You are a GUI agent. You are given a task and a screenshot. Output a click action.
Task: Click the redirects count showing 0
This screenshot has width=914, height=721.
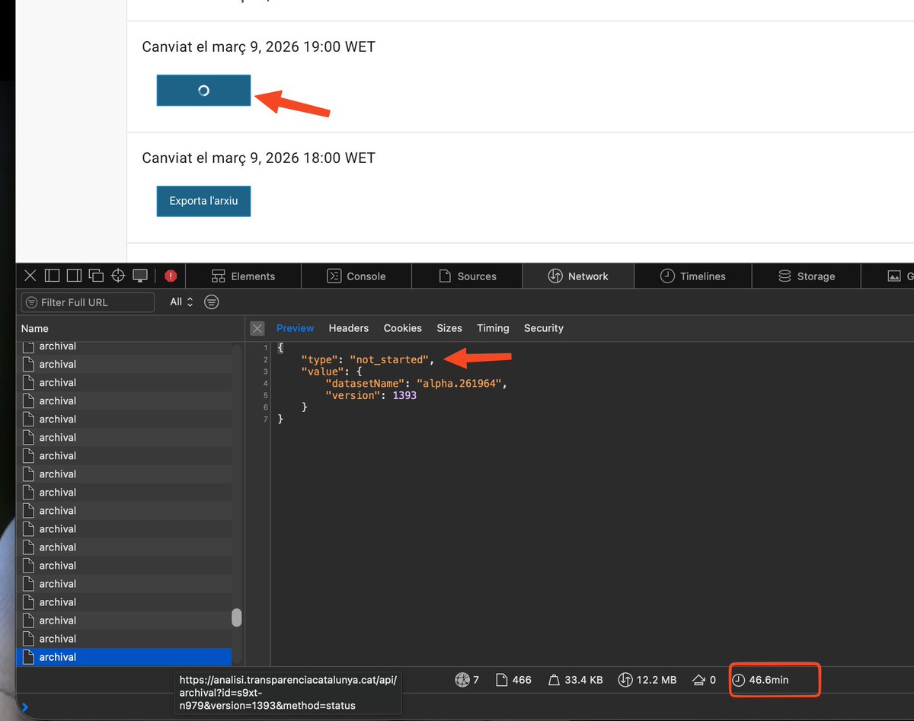[x=704, y=679]
